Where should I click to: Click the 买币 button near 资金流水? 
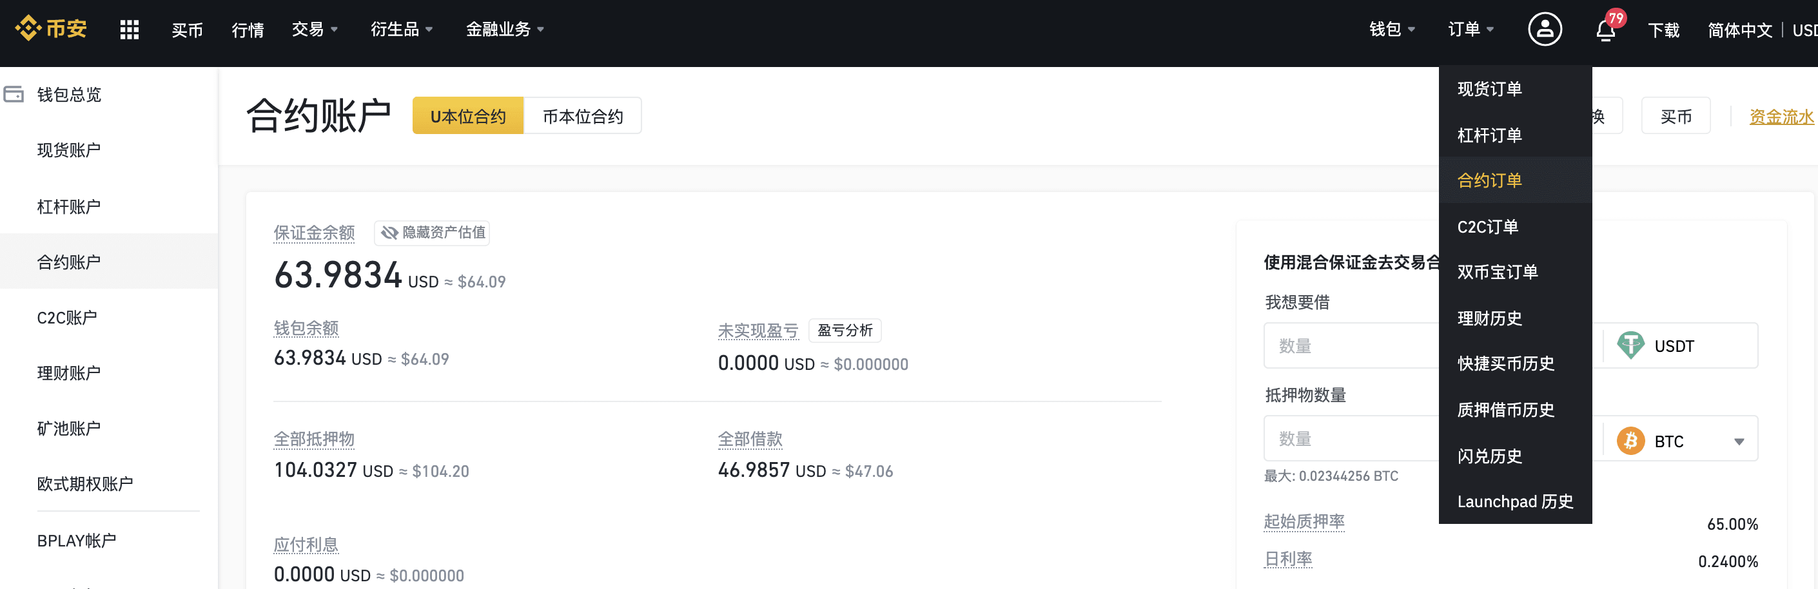click(1676, 117)
